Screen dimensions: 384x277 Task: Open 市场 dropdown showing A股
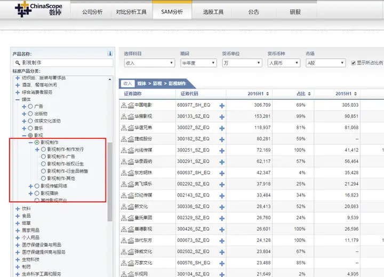click(x=326, y=63)
